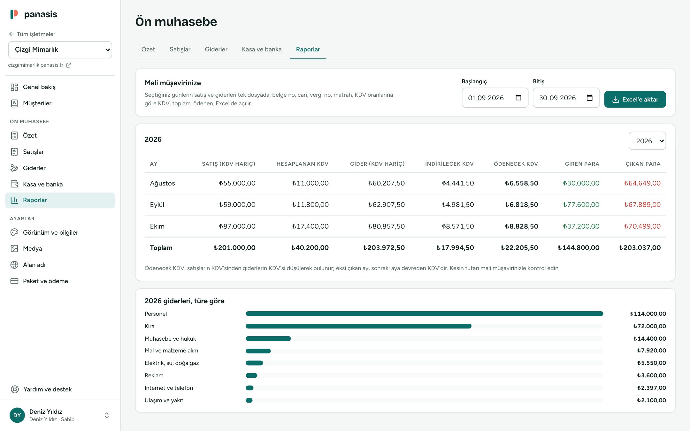Click the Kira expense progress bar
Viewport: 690px width, 431px height.
(424, 326)
